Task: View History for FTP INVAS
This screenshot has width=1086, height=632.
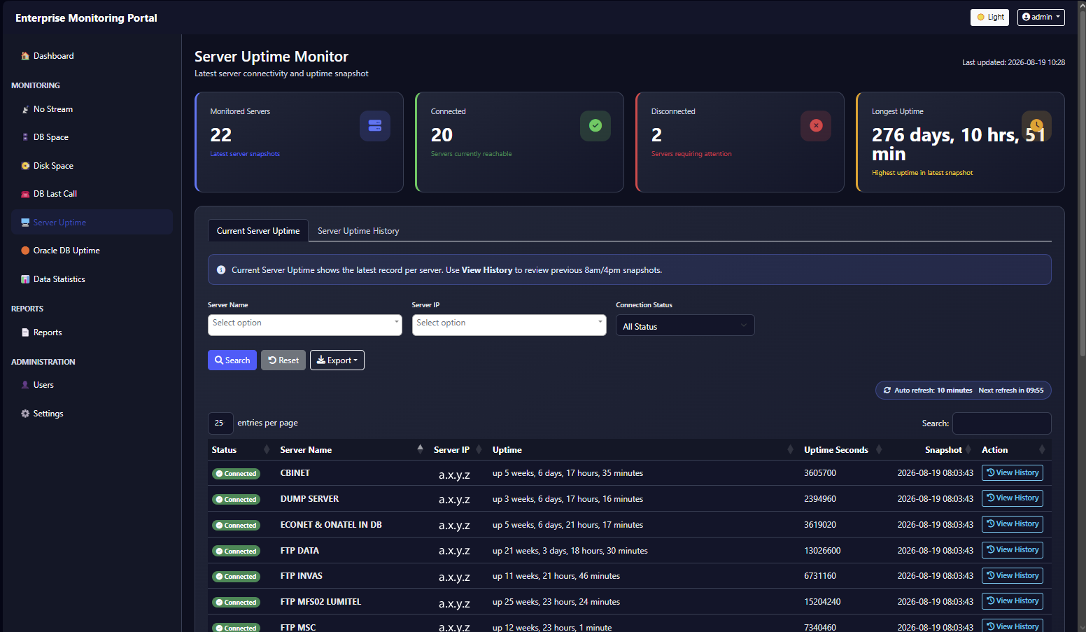Action: [1013, 576]
